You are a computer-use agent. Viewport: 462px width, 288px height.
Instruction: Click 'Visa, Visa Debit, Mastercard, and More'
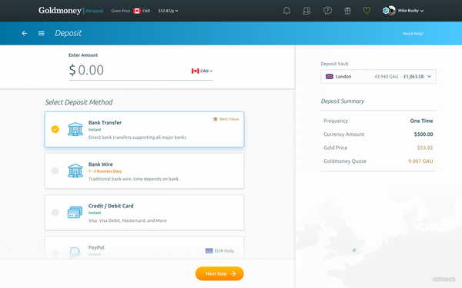coord(128,220)
